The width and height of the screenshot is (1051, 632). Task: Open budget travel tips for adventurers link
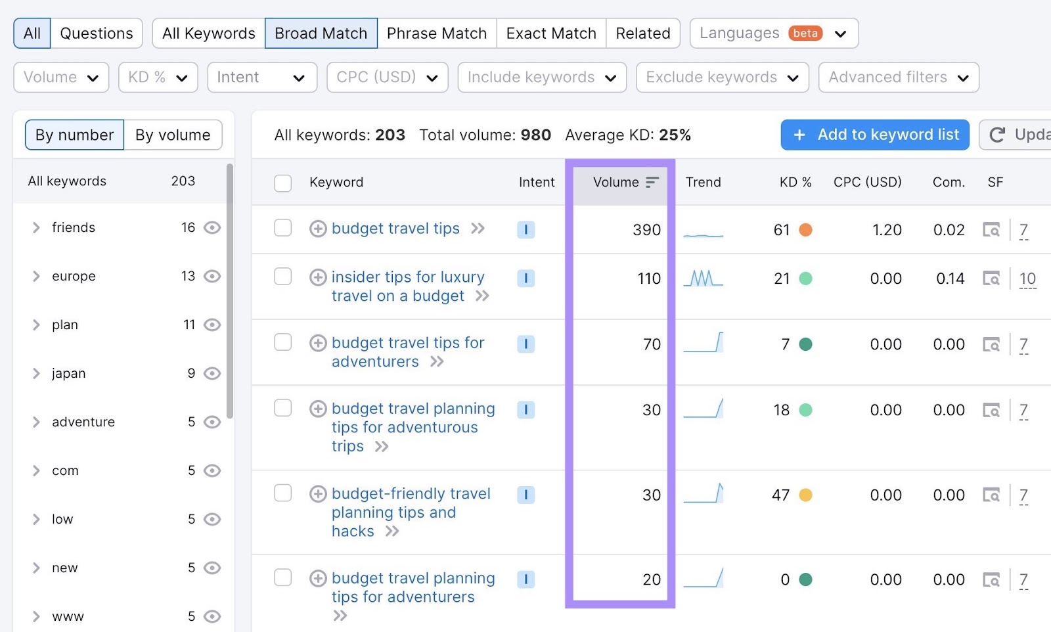(x=408, y=352)
